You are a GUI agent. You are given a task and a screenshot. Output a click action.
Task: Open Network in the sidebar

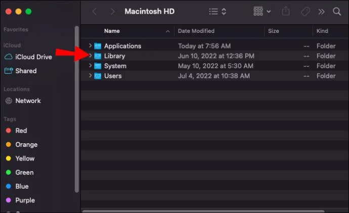(28, 101)
